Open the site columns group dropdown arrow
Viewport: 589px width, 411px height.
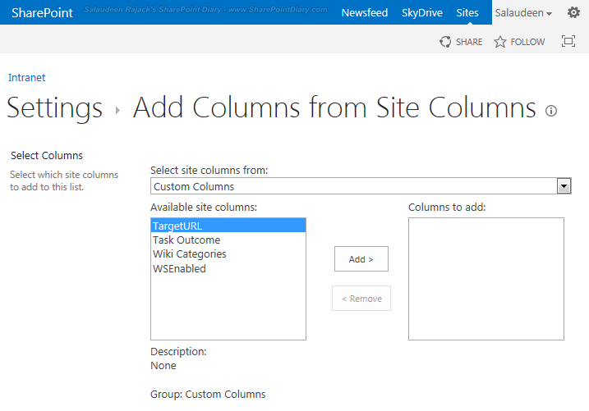[564, 186]
